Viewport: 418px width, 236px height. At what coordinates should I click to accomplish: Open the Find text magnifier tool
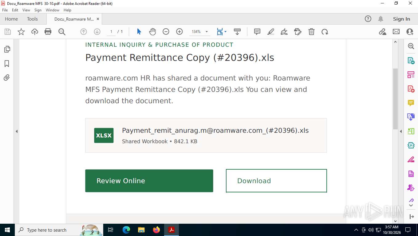(62, 32)
